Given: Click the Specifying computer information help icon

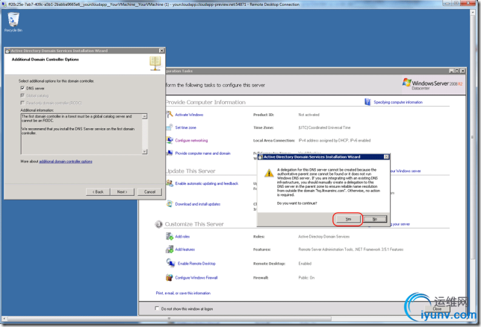Looking at the screenshot, I should coord(367,102).
